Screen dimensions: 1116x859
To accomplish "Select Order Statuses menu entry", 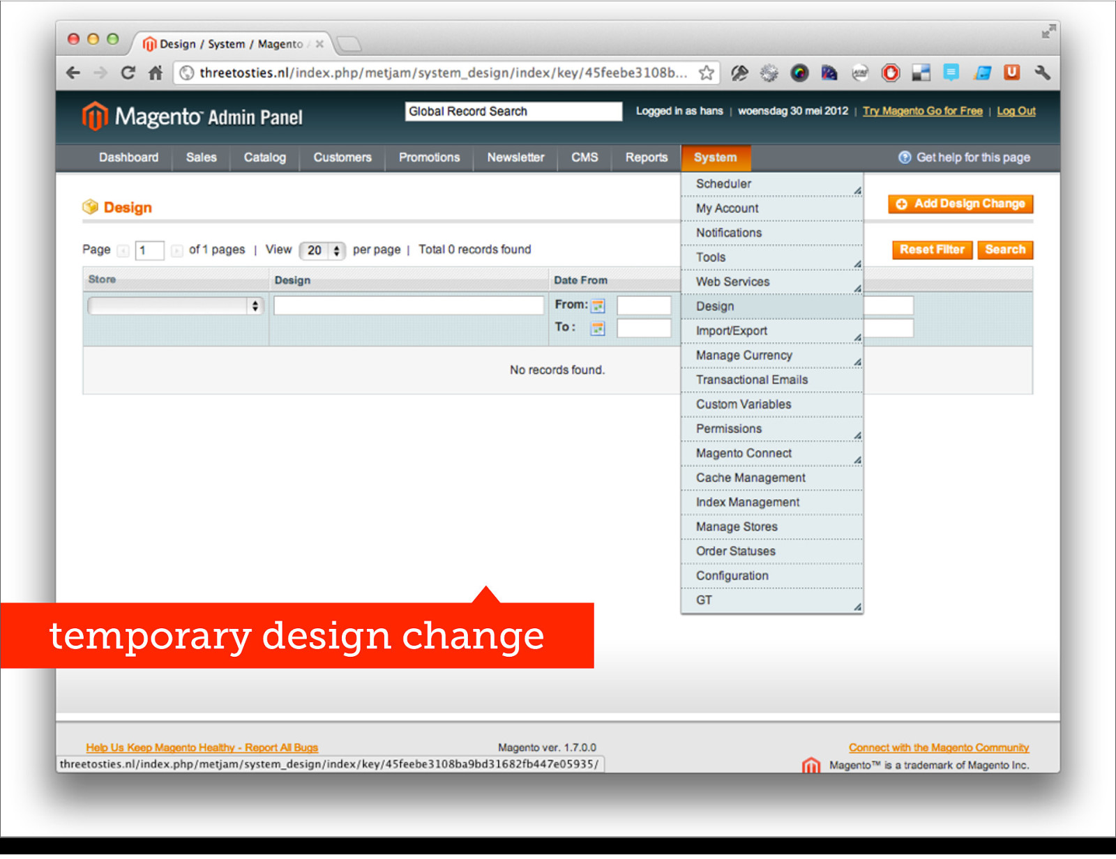I will pyautogui.click(x=772, y=552).
